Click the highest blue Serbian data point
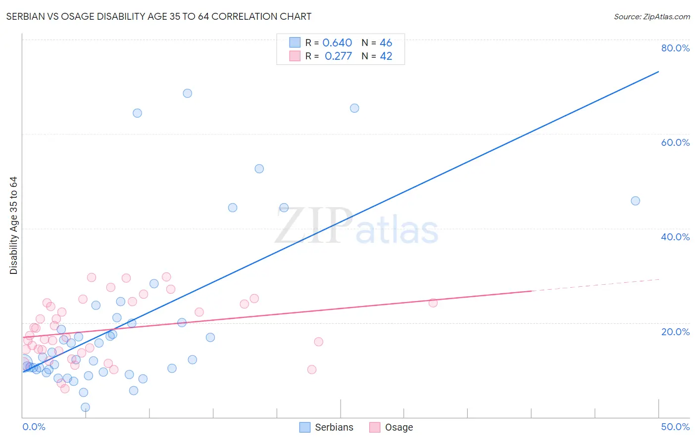 pyautogui.click(x=187, y=93)
